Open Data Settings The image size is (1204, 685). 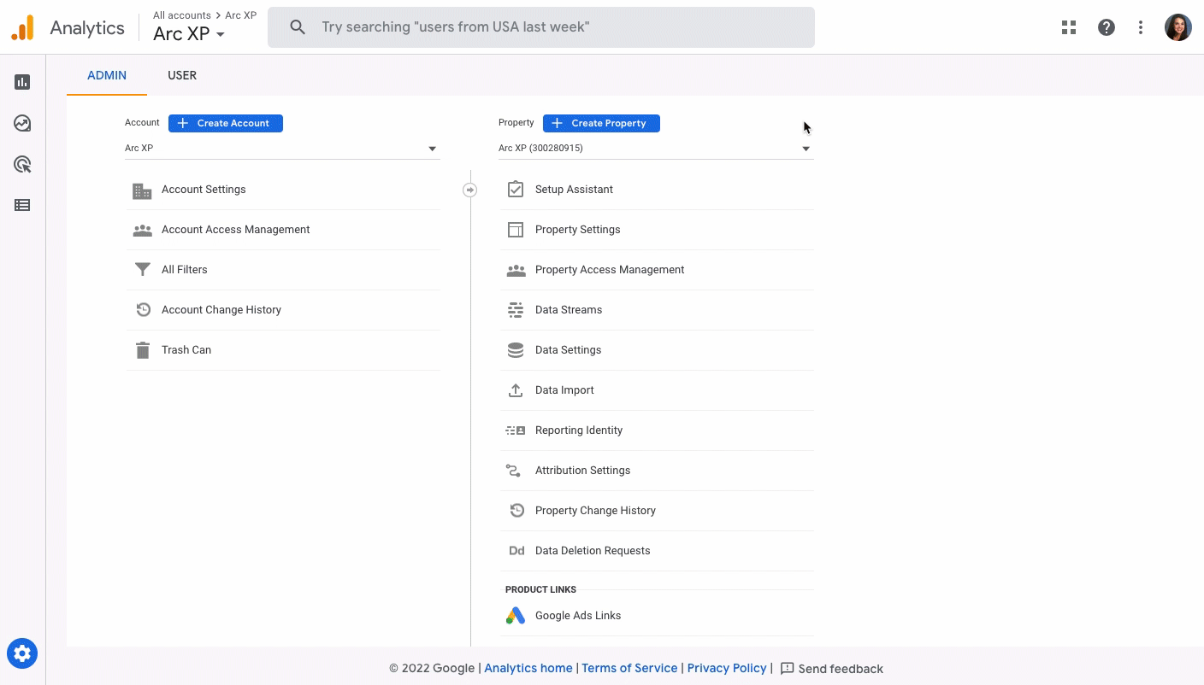pyautogui.click(x=569, y=350)
